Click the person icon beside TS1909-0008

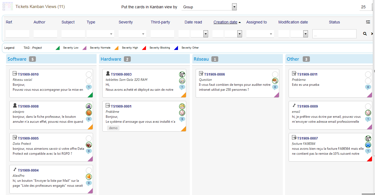tap(15, 106)
